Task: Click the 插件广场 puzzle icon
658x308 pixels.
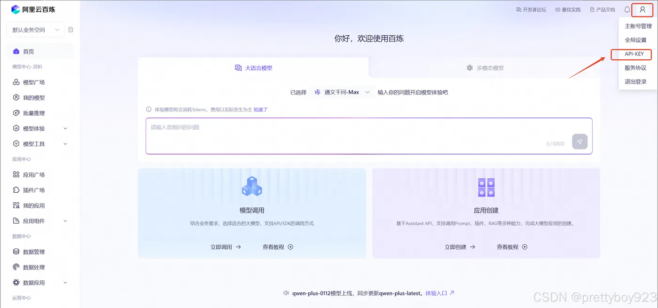Action: (16, 190)
